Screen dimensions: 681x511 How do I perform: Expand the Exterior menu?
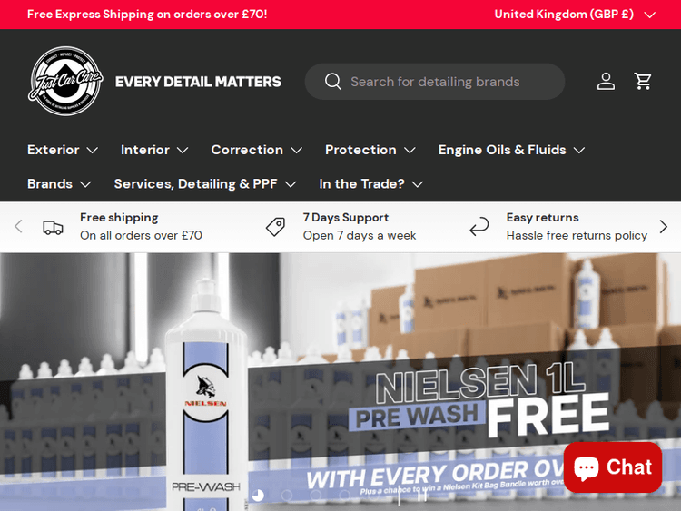[63, 150]
